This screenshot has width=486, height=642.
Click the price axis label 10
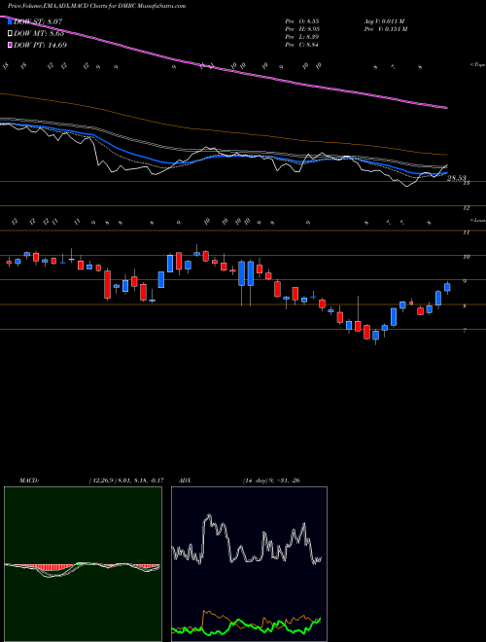click(466, 257)
